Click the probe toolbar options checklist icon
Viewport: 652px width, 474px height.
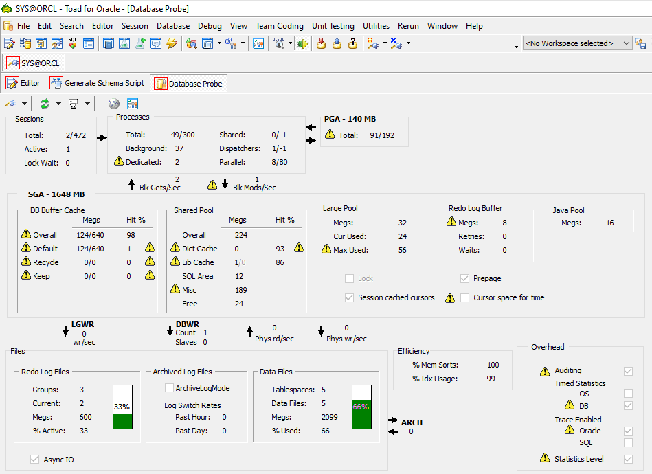132,104
